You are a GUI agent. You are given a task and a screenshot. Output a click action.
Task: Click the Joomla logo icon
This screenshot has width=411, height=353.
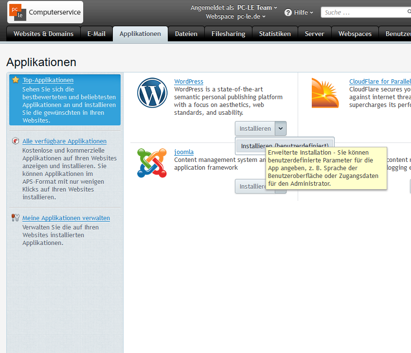[152, 163]
